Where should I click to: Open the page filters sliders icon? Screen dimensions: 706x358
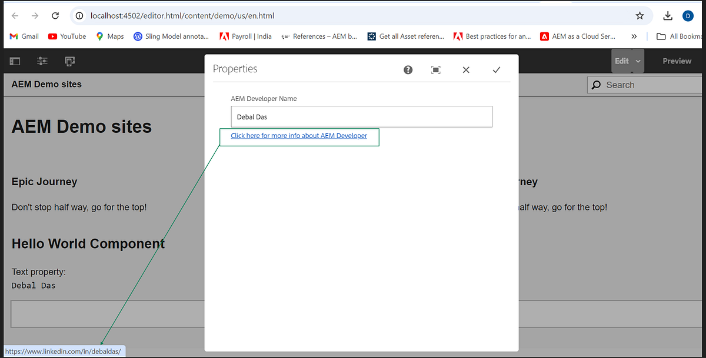(x=42, y=61)
